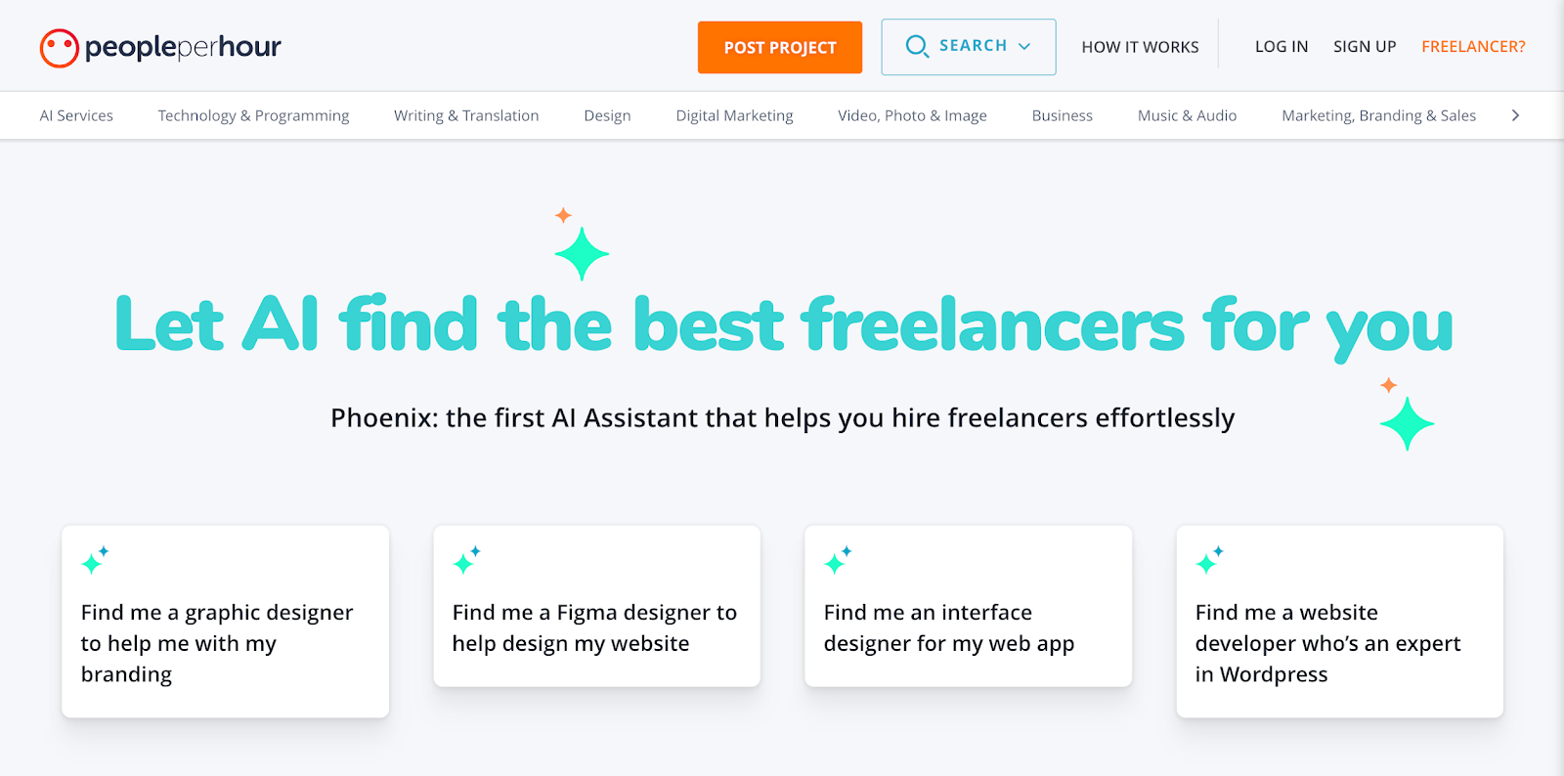Click sparkle icon on graphic designer card

pos(95,560)
